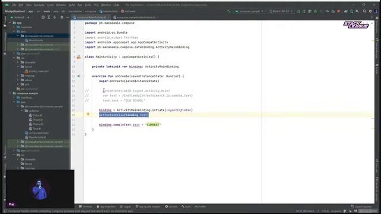381x214 pixels.
Task: Open the File menu
Action: 14,5
